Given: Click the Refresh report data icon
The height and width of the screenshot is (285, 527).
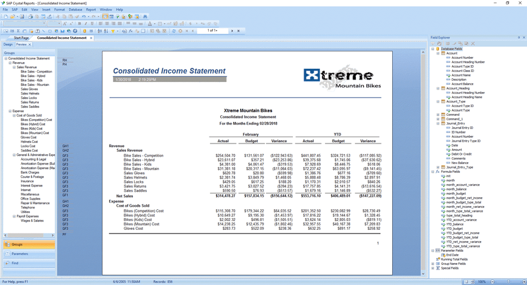Looking at the screenshot, I should coord(174,31).
